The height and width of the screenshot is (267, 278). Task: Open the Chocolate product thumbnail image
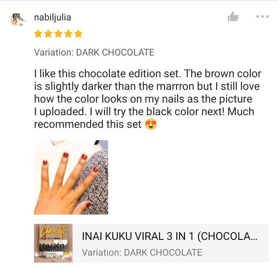tap(53, 243)
